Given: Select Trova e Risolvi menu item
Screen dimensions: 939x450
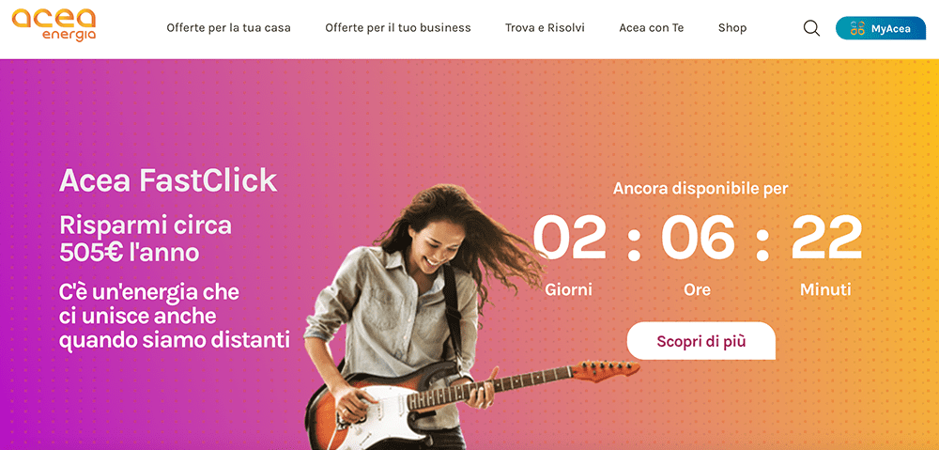Looking at the screenshot, I should click(545, 28).
